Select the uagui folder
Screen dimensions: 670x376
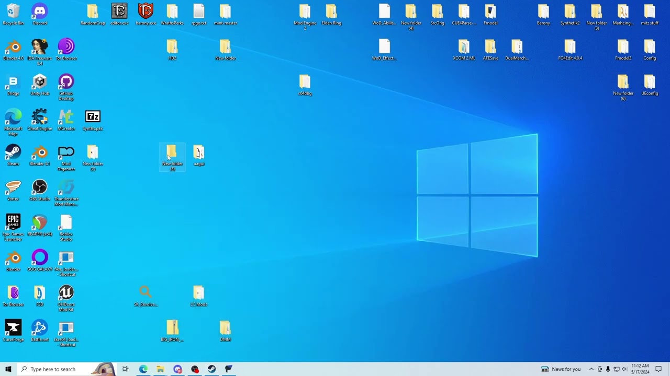(x=199, y=156)
